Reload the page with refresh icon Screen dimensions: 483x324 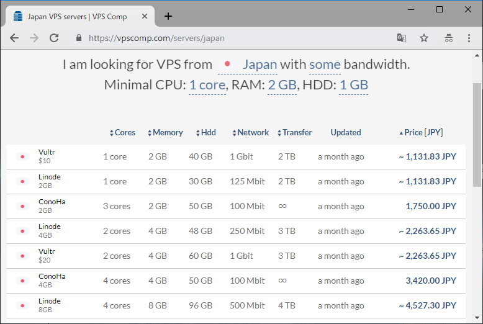click(54, 38)
